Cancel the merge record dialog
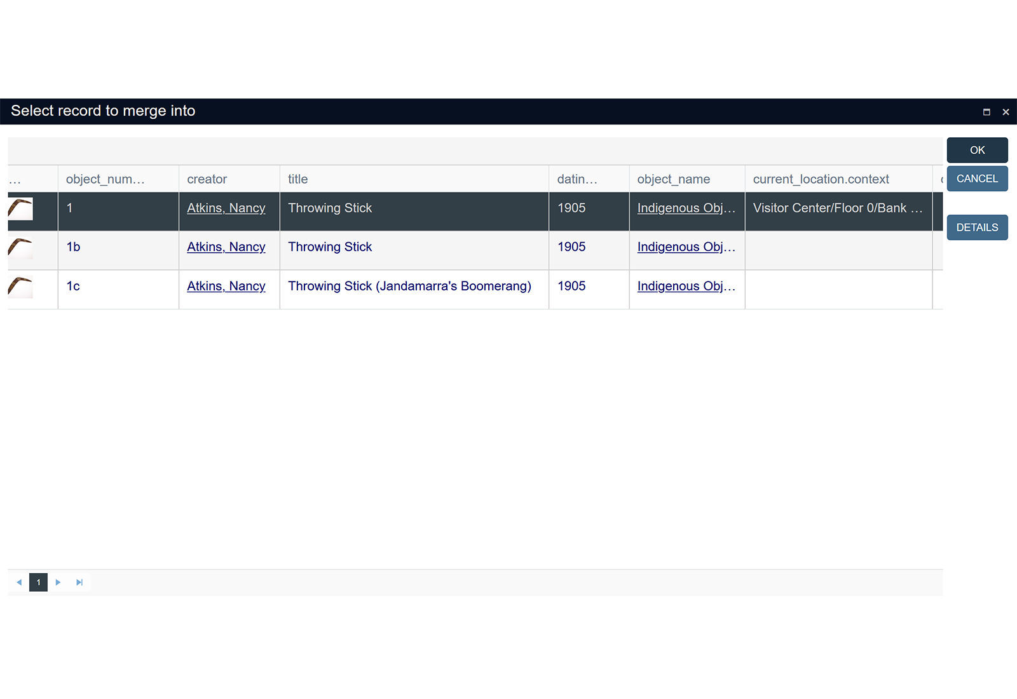The width and height of the screenshot is (1017, 699). 977,179
